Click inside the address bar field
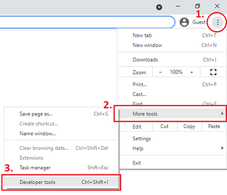Viewport: 227px width, 195px height. [87, 22]
